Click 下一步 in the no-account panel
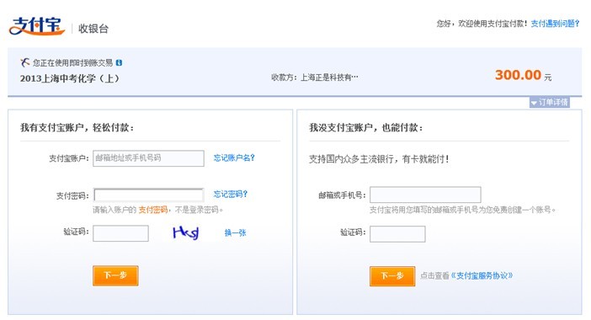The width and height of the screenshot is (591, 320). coord(392,276)
